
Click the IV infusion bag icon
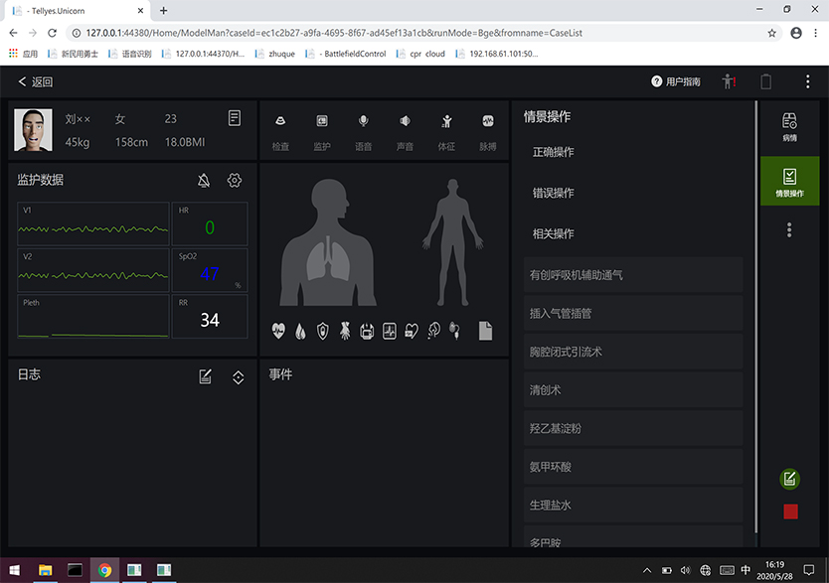pyautogui.click(x=454, y=331)
